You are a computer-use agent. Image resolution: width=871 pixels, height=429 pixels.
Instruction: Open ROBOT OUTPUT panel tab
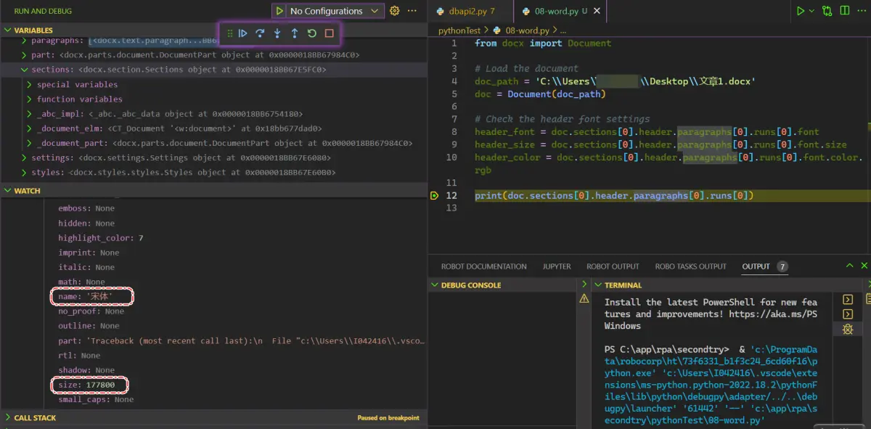(x=613, y=266)
